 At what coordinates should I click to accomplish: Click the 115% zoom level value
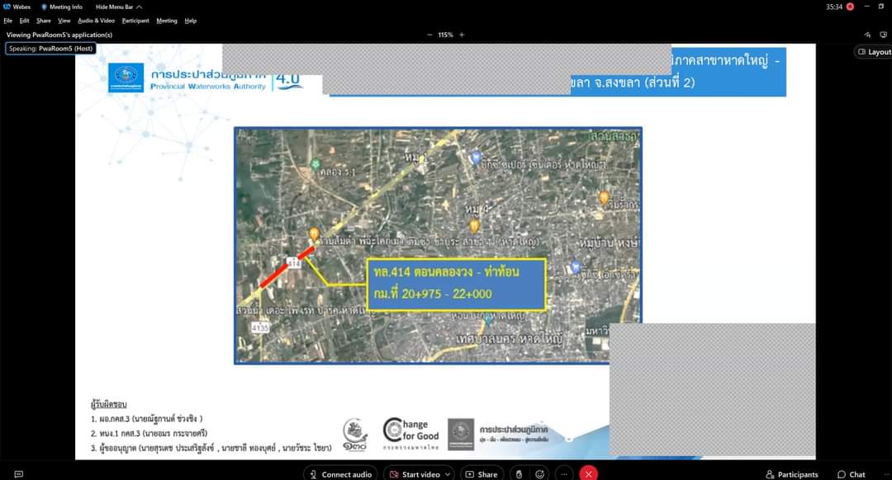(x=445, y=35)
